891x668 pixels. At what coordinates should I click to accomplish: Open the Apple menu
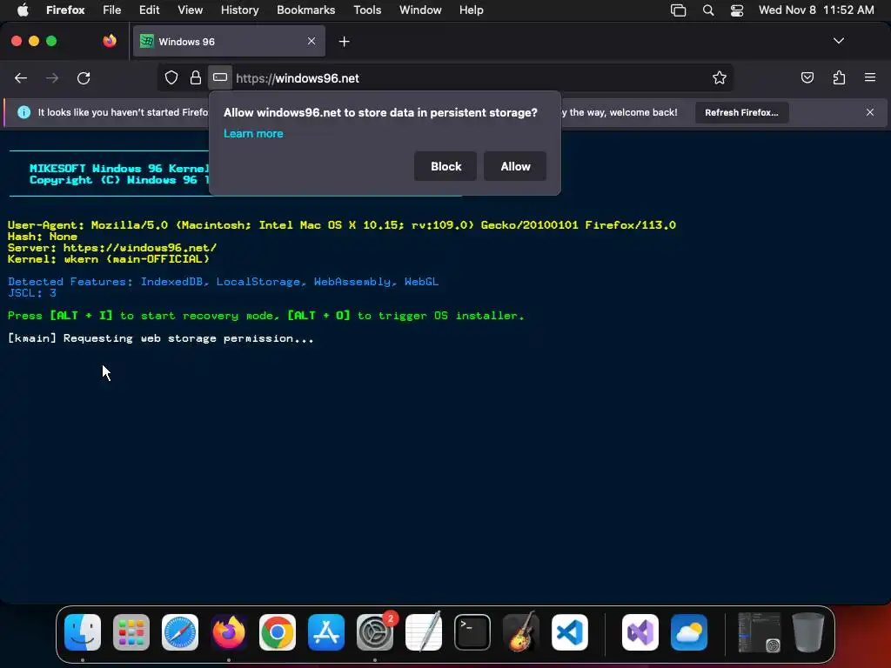point(23,10)
